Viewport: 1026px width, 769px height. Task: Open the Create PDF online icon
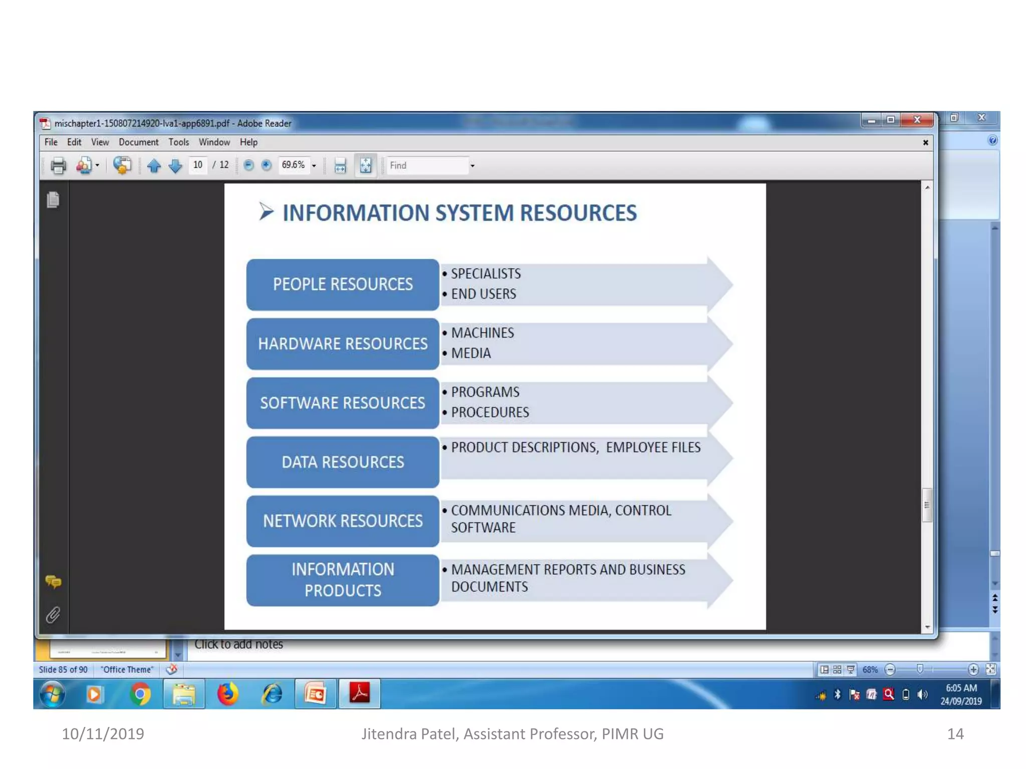[84, 165]
